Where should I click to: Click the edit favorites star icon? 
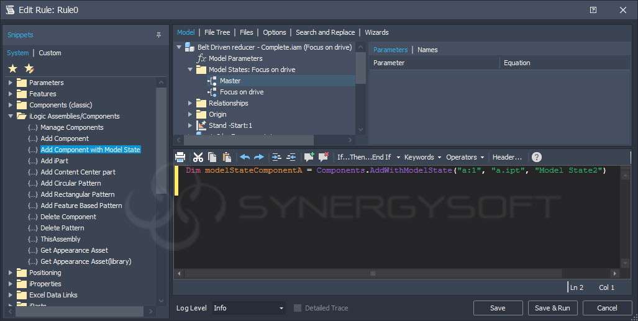pos(29,68)
